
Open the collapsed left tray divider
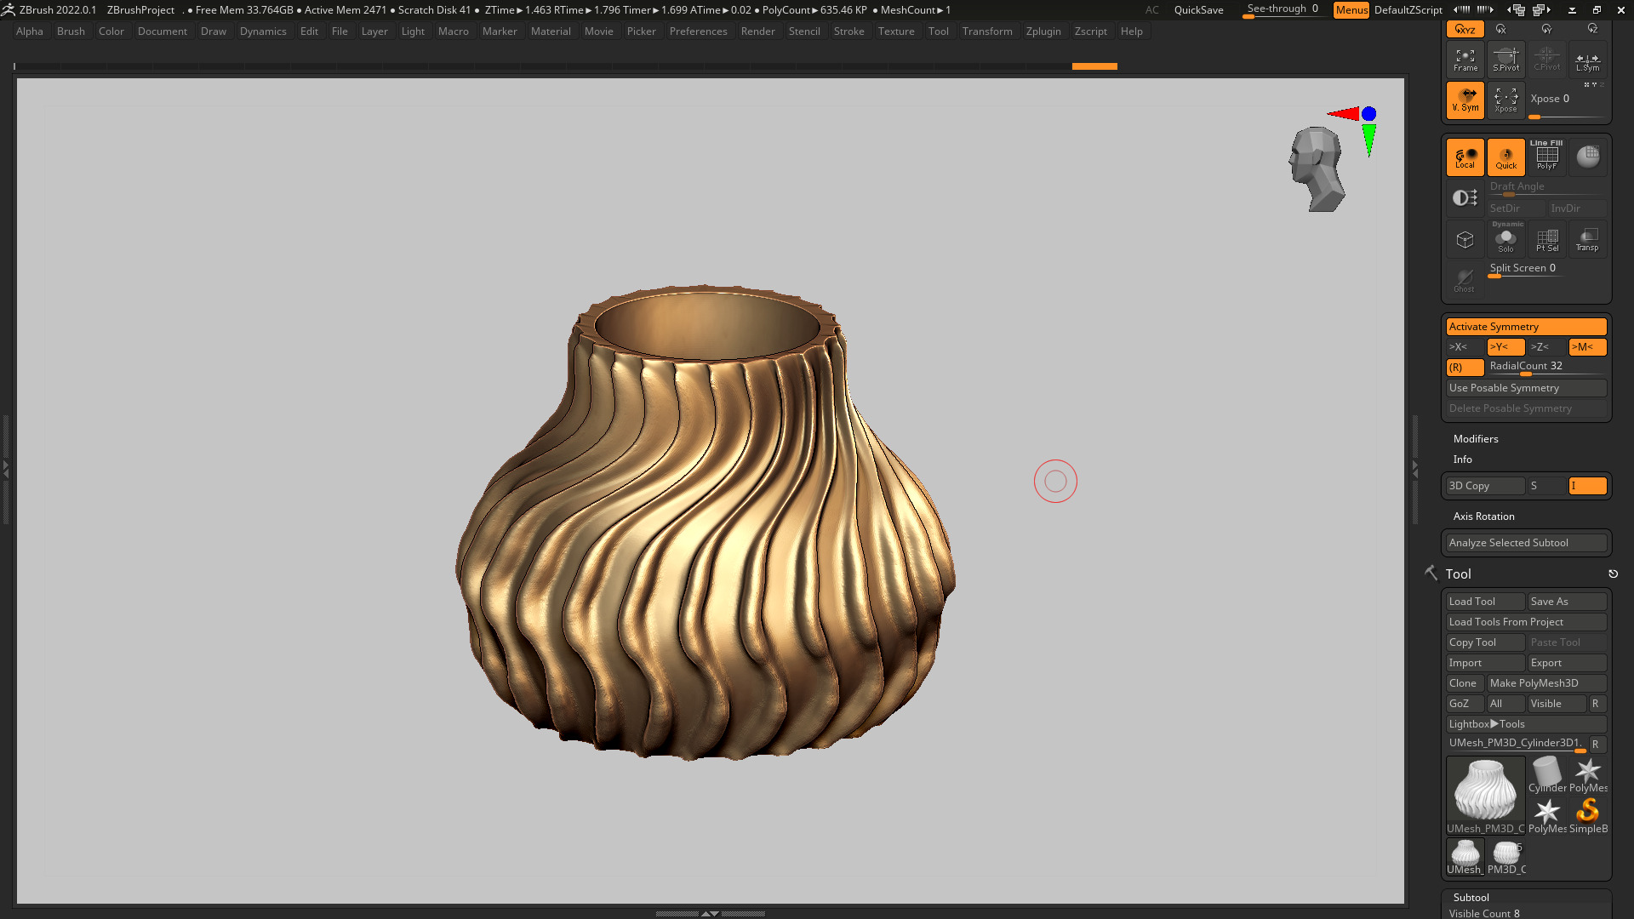6,468
